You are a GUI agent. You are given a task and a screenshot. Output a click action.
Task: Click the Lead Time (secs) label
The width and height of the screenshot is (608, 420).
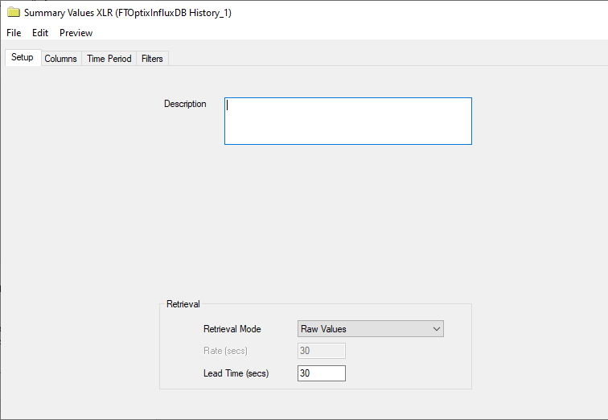coord(236,373)
